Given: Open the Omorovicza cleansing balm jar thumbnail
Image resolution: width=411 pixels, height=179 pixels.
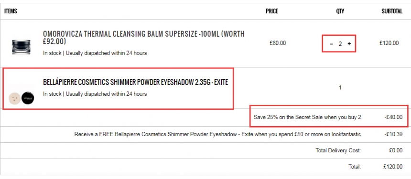Looking at the screenshot, I should pos(21,47).
